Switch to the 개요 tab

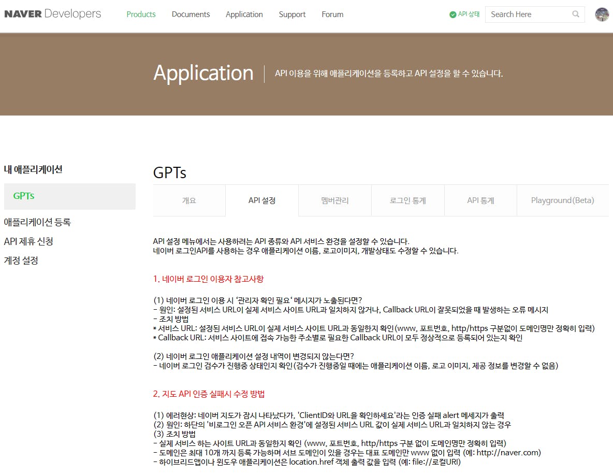click(189, 200)
